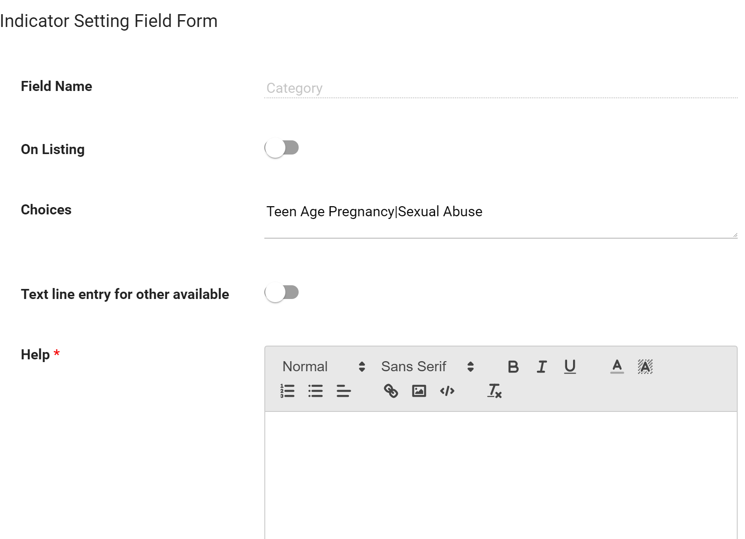Apply bold formatting in Help editor
This screenshot has width=745, height=539.
point(513,367)
